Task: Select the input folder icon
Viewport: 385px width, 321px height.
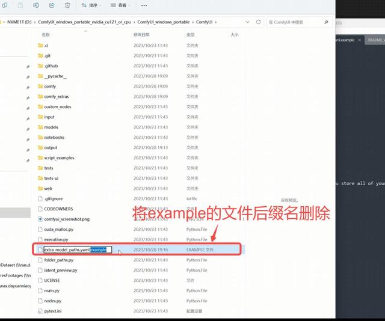Action: coord(40,117)
